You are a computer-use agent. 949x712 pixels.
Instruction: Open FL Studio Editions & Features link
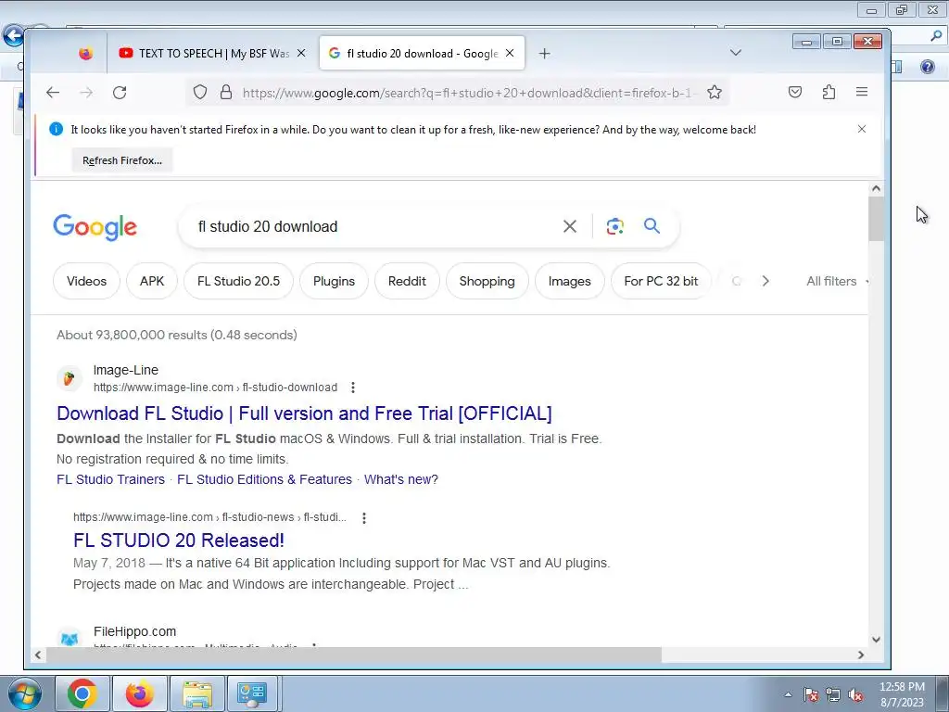[264, 479]
